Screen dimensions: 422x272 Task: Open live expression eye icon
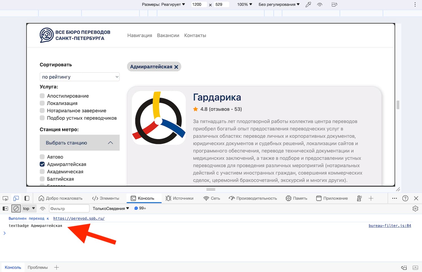(x=42, y=208)
